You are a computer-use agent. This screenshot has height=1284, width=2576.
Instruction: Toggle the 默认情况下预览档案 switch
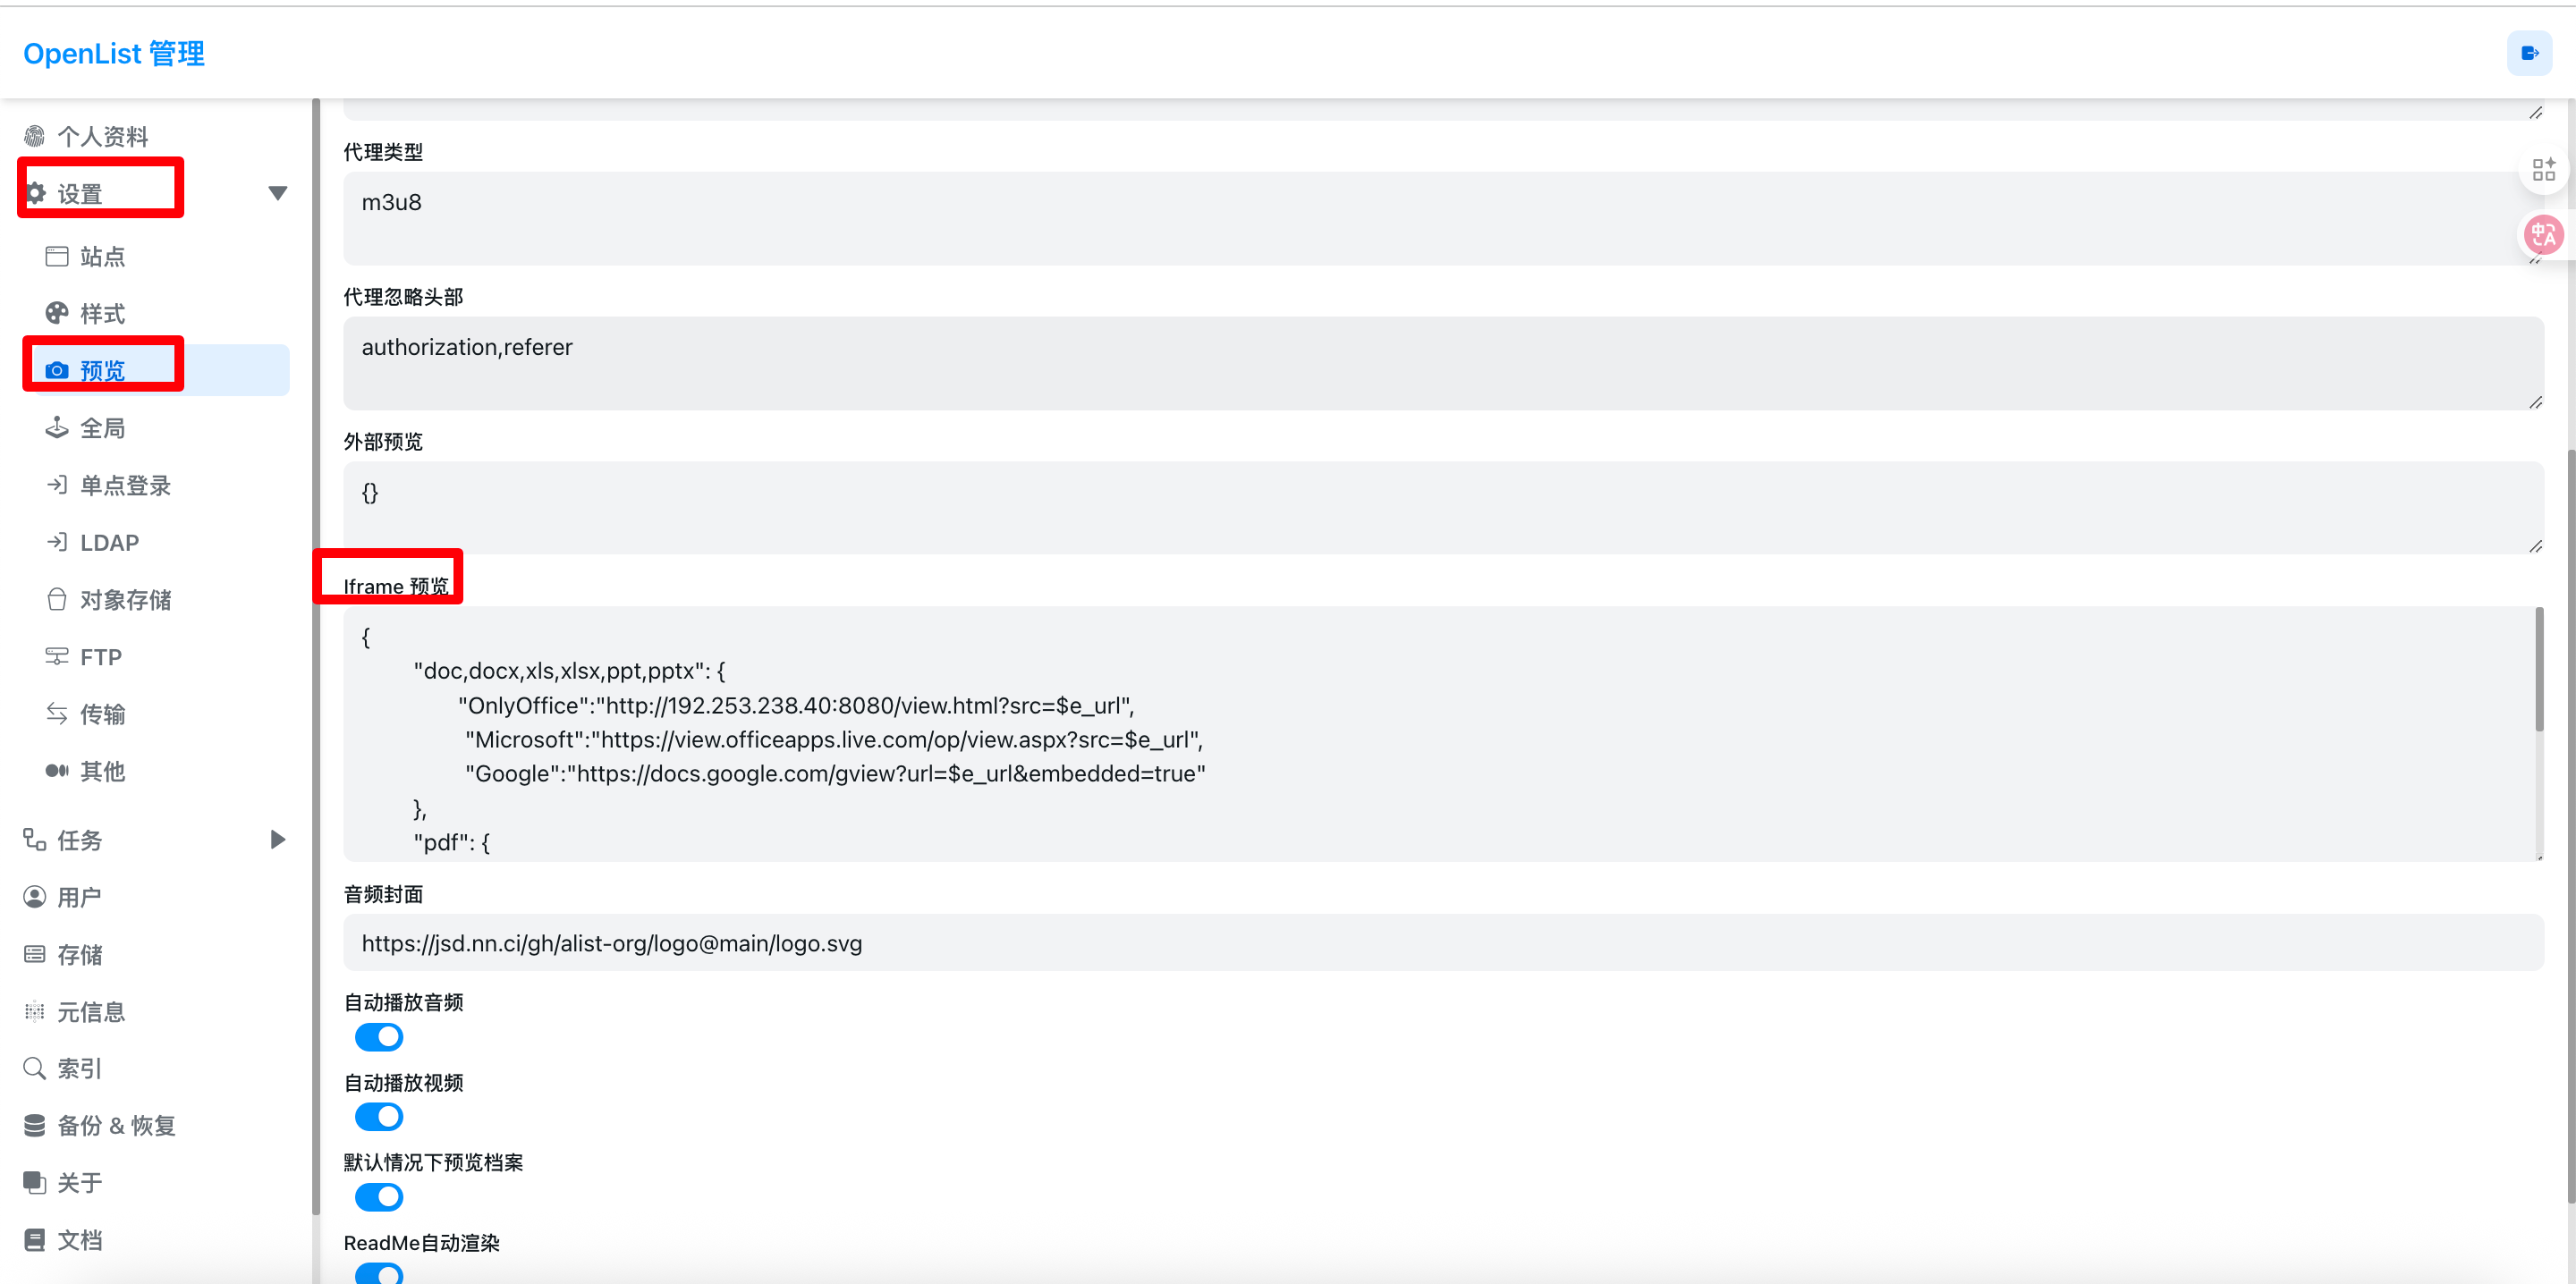[379, 1197]
